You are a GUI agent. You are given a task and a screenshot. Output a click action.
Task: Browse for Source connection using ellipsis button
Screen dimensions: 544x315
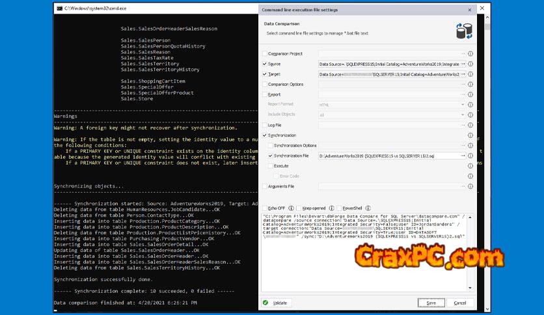coord(463,64)
